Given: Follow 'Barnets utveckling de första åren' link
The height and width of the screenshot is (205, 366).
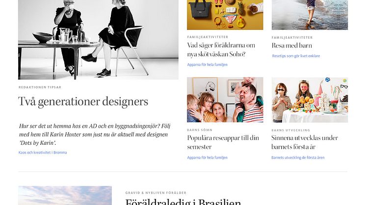Looking at the screenshot, I should tap(298, 158).
